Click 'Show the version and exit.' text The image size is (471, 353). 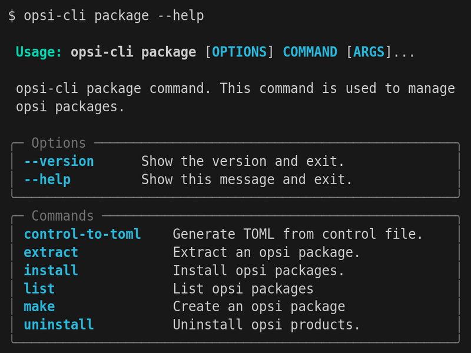pos(243,161)
